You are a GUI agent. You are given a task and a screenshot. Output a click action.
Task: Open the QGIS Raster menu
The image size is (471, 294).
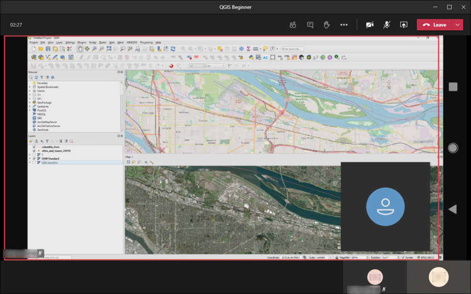103,43
